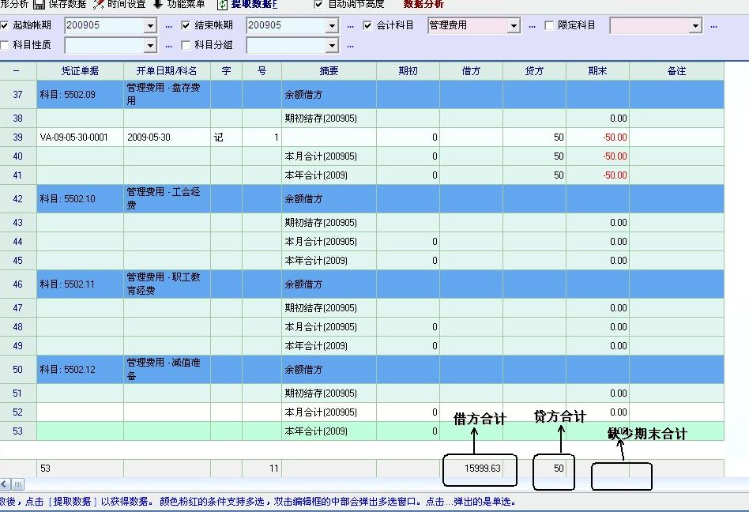This screenshot has height=512, width=749.
Task: Click the 提取数据 button label
Action: point(254,5)
